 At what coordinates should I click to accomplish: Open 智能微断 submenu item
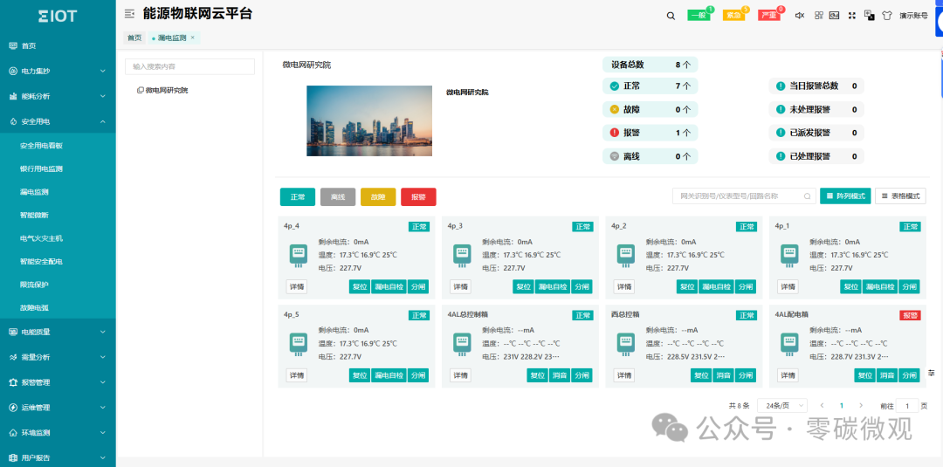pyautogui.click(x=58, y=215)
